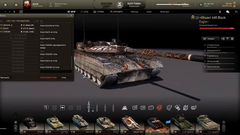Select the second ammo shell slot
Image resolution: width=240 pixels, height=135 pixels.
(97, 108)
